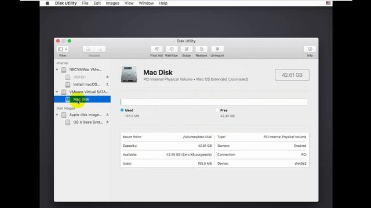Click the First Aid toolbar icon
371x208 pixels.
(x=157, y=49)
